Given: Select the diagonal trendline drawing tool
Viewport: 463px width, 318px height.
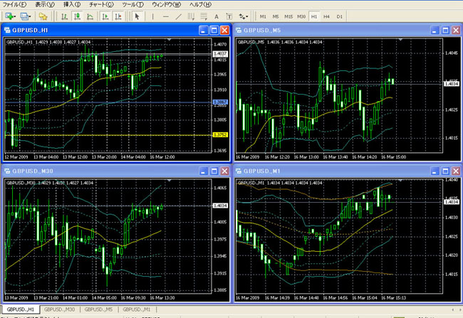Looking at the screenshot, I should (179, 16).
